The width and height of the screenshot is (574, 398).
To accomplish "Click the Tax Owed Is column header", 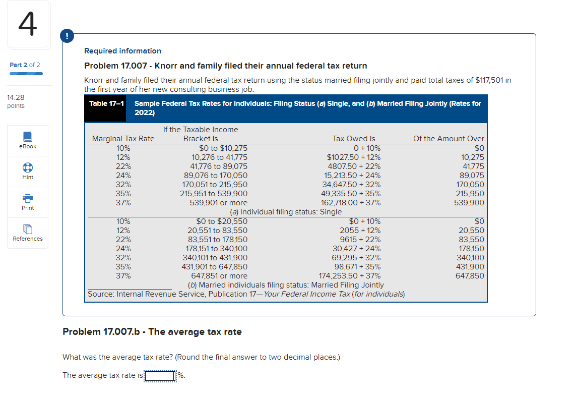I will [x=354, y=139].
